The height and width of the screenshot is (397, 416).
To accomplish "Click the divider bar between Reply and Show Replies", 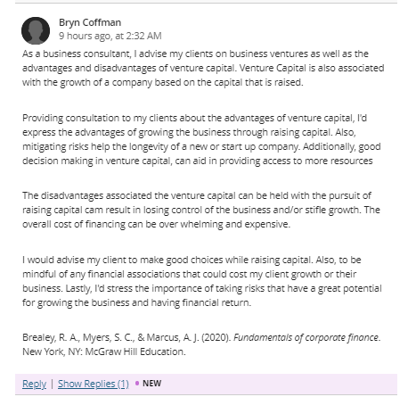I will (52, 384).
